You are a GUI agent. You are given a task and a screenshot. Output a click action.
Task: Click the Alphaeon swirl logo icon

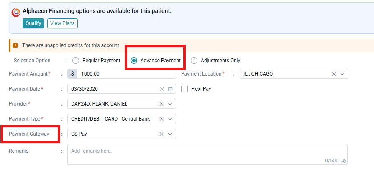pyautogui.click(x=16, y=13)
